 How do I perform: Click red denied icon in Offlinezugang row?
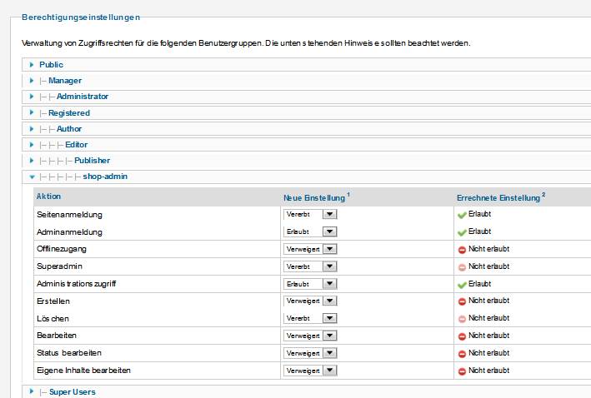click(462, 249)
